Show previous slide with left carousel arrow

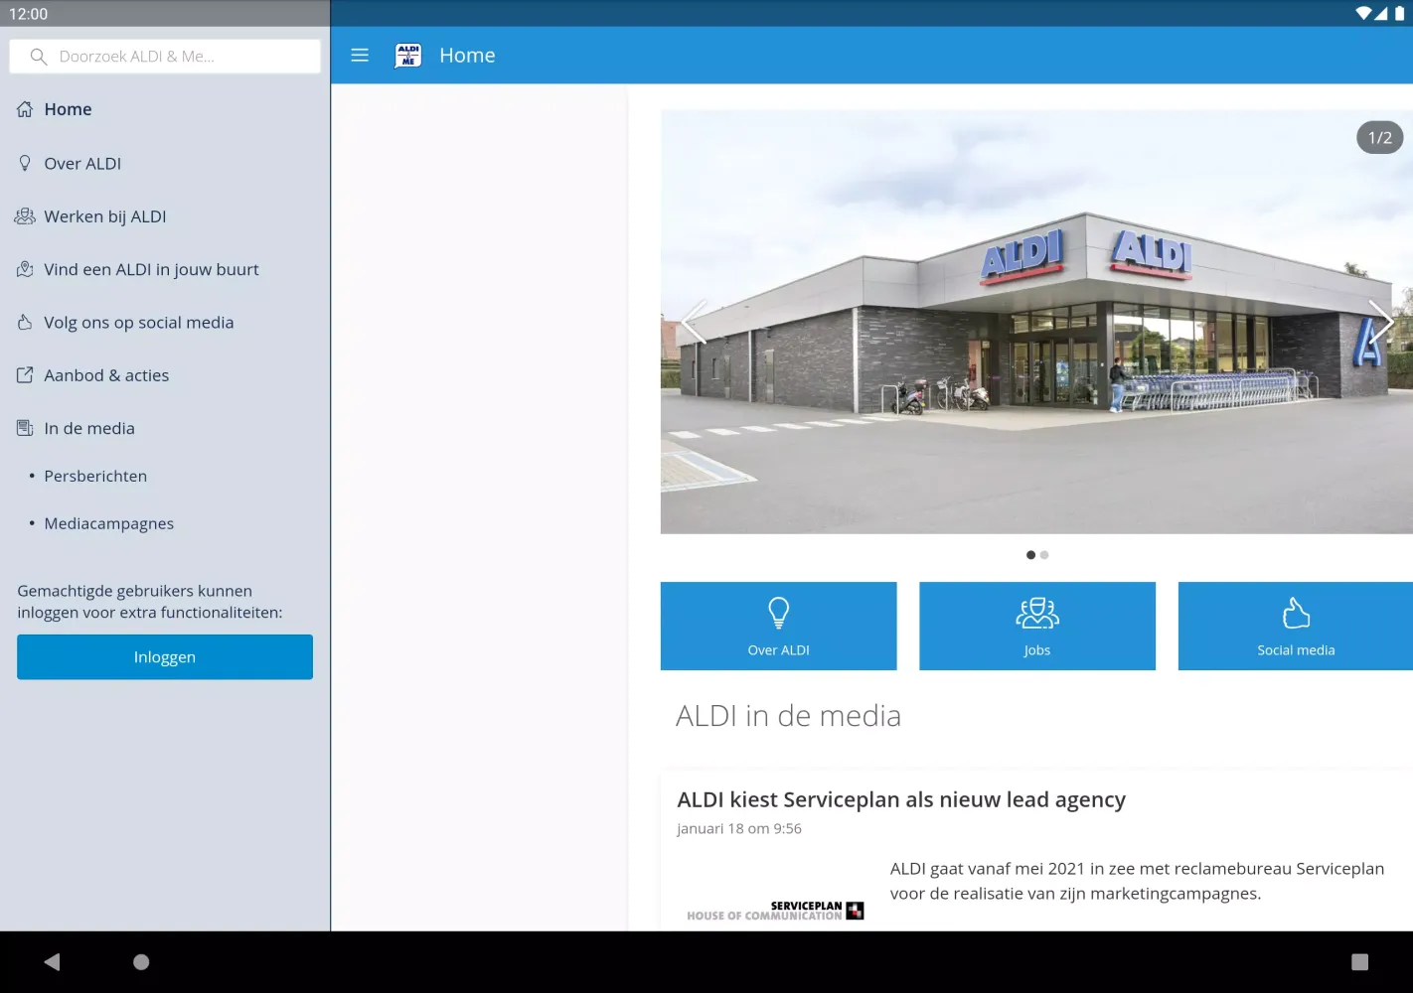(x=694, y=322)
